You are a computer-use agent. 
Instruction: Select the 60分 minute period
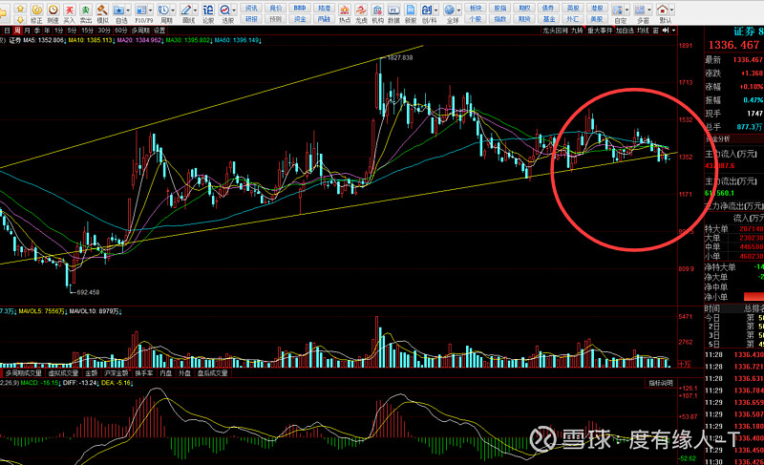tap(120, 30)
